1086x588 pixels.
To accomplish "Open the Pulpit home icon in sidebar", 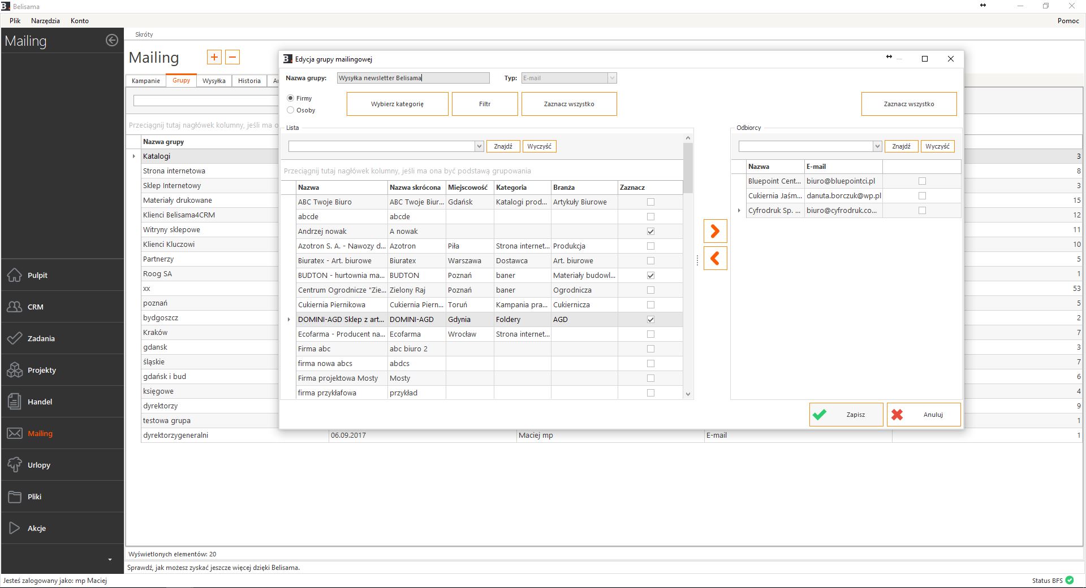I will [x=15, y=275].
